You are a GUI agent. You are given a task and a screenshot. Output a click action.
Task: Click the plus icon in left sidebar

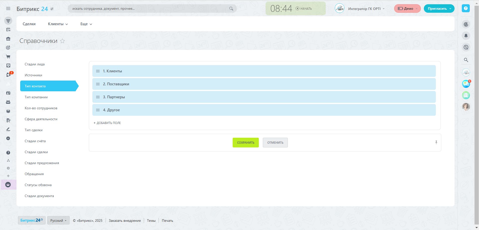[x=8, y=176]
